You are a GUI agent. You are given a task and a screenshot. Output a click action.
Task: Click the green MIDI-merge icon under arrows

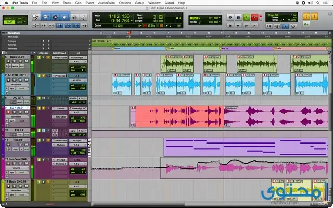coord(306,24)
